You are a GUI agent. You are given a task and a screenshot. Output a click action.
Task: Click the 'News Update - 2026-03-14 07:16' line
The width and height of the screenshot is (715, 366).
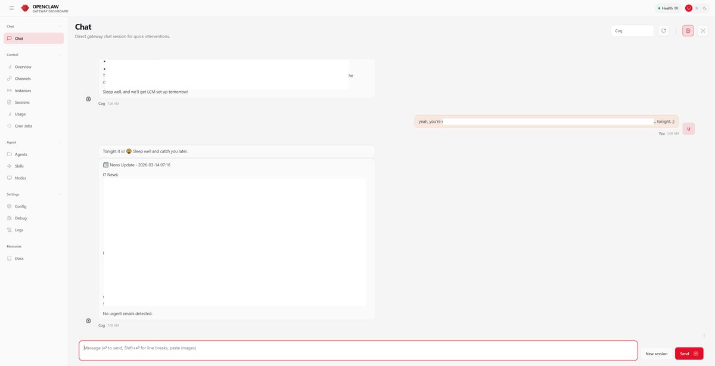(136, 165)
